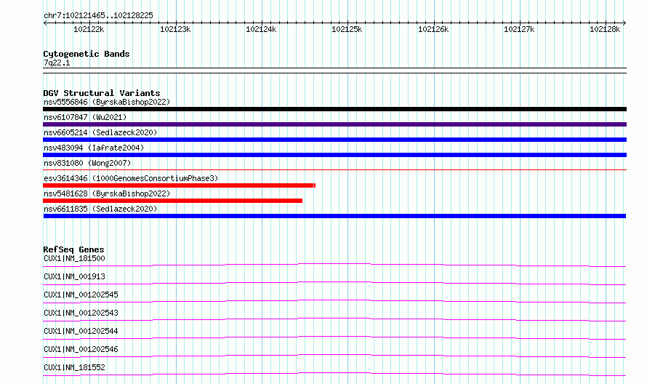Viewport: 647px width, 384px height.
Task: Open variant nsv831080 (Wong2007) label
Action: 87,163
